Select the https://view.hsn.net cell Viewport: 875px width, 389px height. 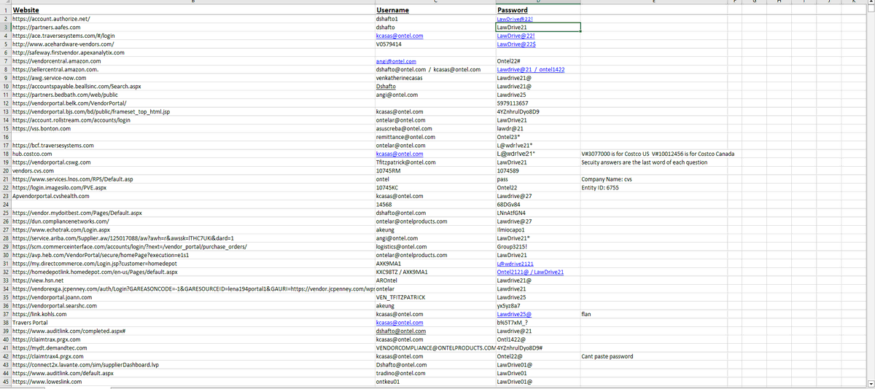(x=192, y=280)
